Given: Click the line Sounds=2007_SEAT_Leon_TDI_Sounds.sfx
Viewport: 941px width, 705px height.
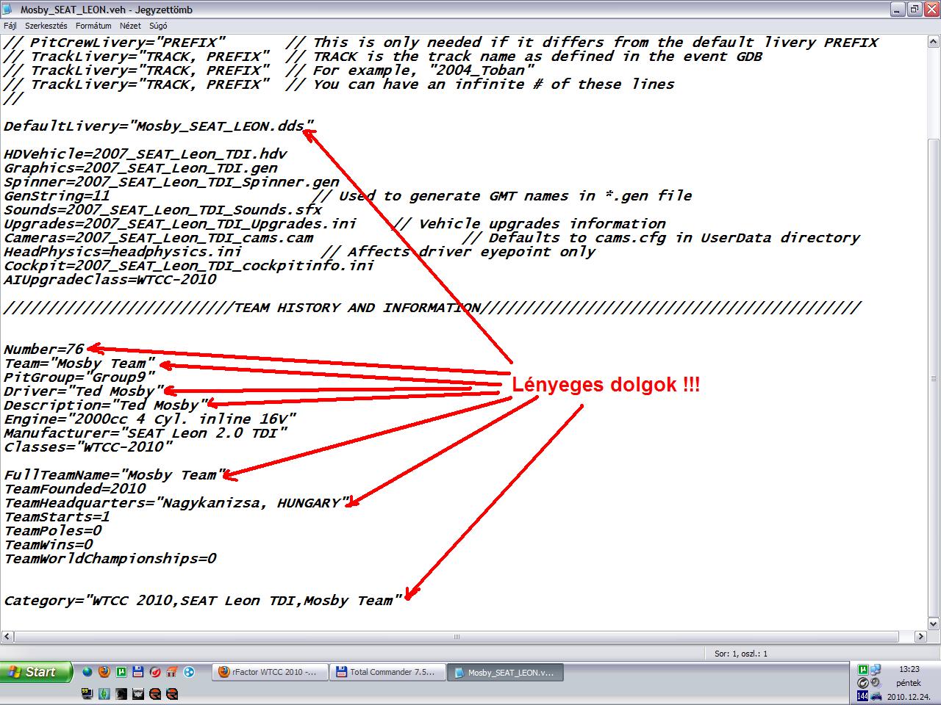Looking at the screenshot, I should pos(162,210).
